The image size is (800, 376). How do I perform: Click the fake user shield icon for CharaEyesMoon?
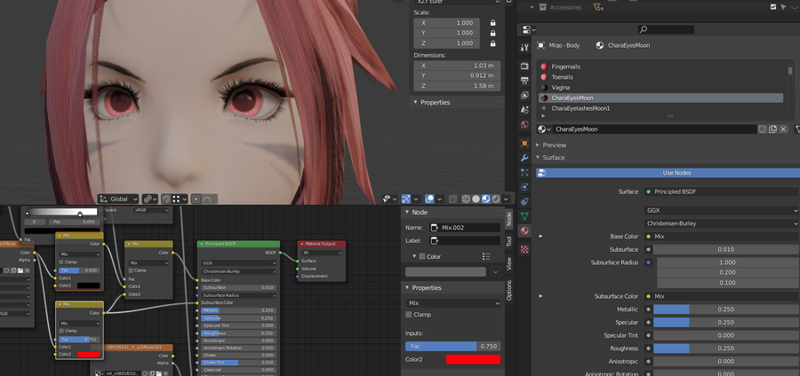(x=763, y=129)
